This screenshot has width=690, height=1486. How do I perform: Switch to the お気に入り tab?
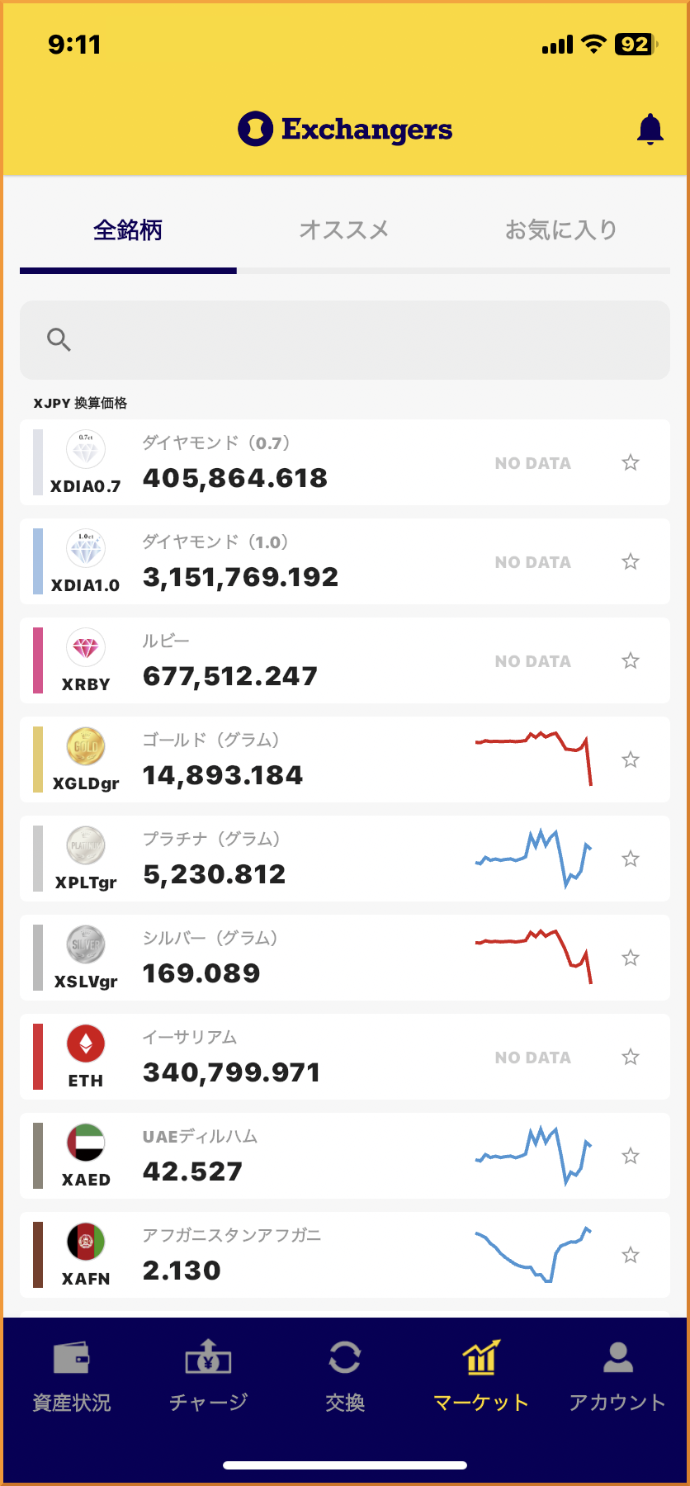pos(561,230)
